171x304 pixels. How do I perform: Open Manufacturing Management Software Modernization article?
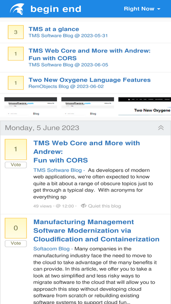point(96,231)
